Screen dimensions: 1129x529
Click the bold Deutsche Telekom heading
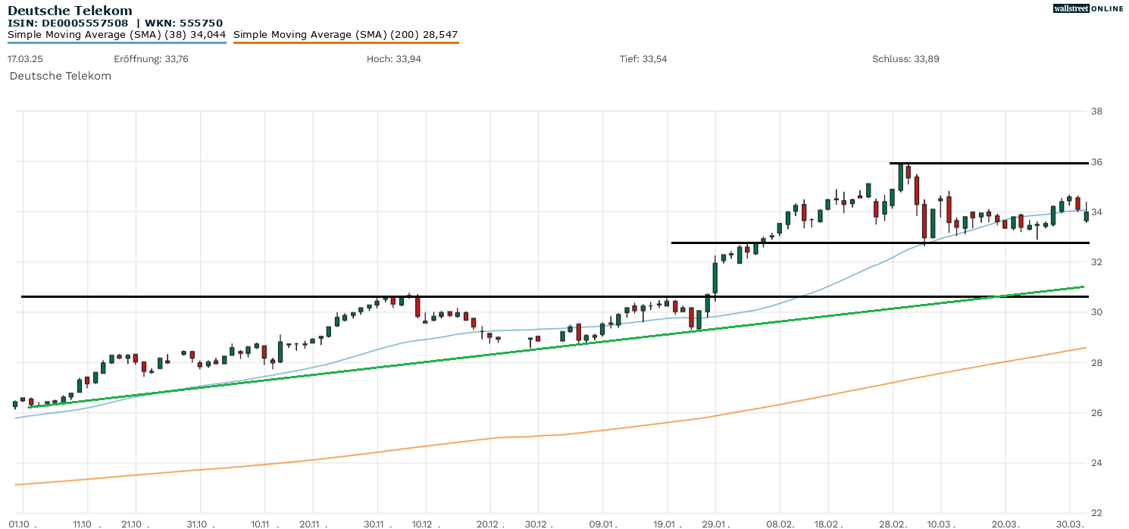click(70, 11)
